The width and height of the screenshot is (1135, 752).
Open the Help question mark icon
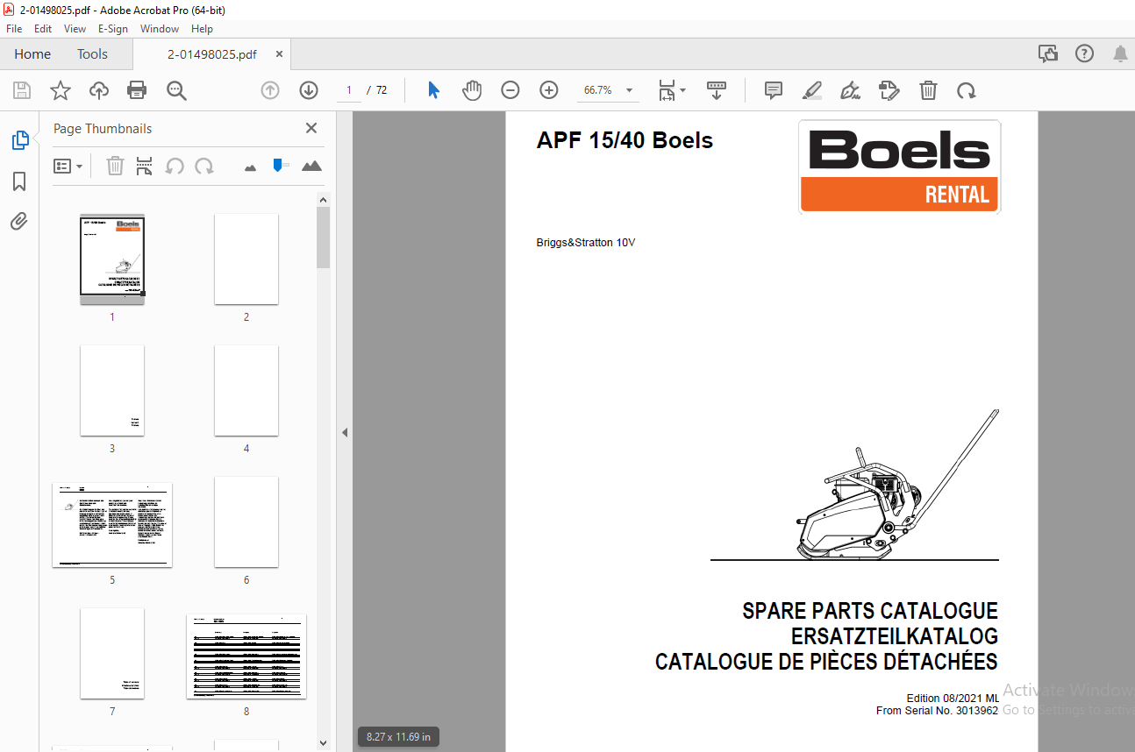(1085, 54)
